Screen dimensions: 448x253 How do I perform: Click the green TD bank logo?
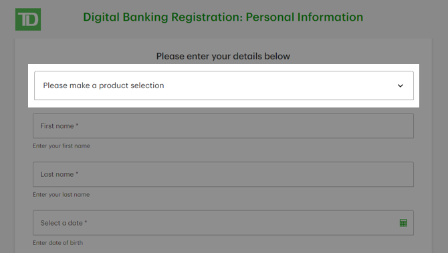pyautogui.click(x=28, y=19)
